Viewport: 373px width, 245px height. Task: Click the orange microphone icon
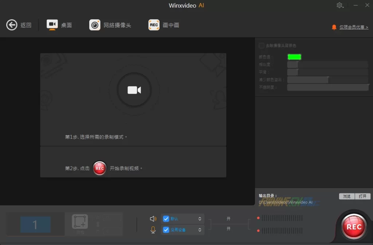153,230
